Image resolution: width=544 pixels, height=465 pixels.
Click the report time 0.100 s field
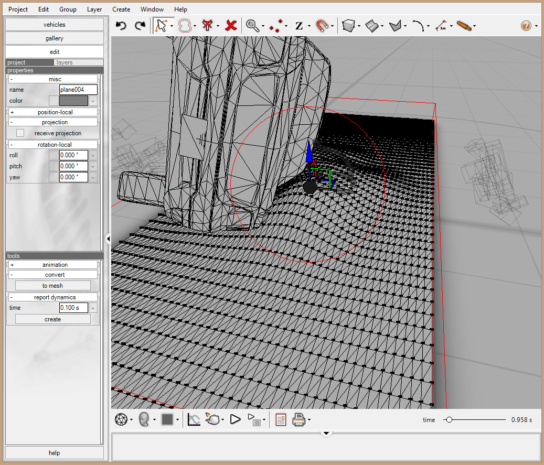pyautogui.click(x=73, y=308)
